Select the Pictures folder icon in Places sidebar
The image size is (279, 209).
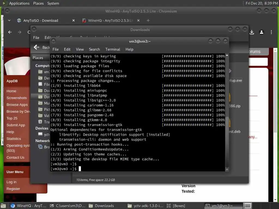40,109
